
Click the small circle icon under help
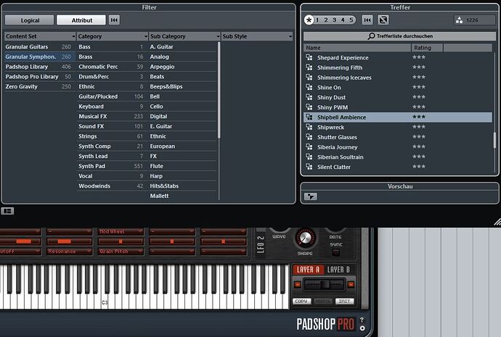pos(362,328)
